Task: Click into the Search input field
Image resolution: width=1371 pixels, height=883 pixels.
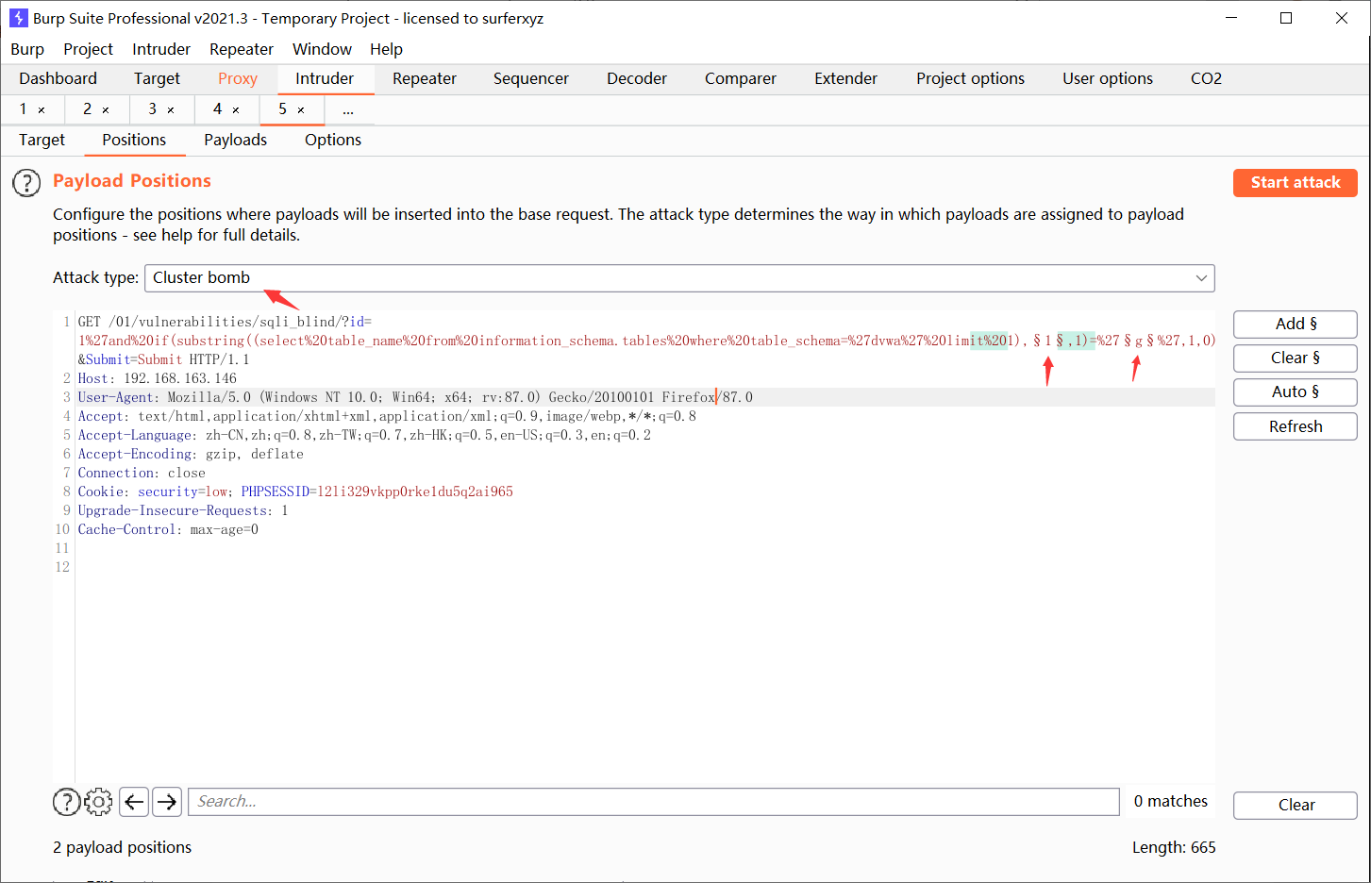Action: [x=654, y=802]
